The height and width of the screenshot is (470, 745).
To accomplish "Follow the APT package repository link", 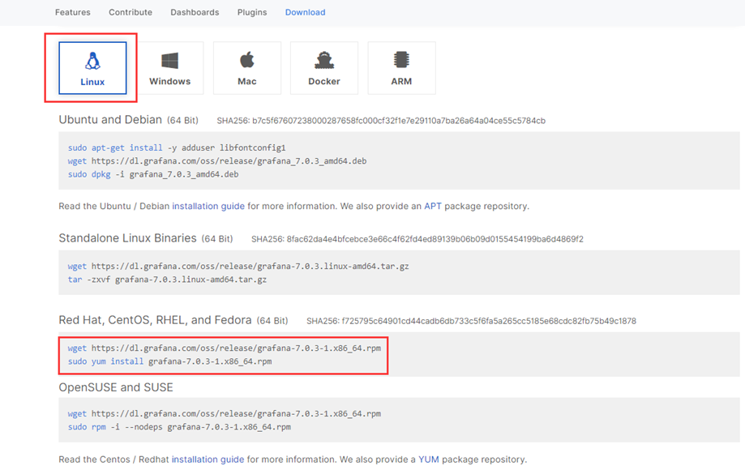I will click(x=433, y=206).
